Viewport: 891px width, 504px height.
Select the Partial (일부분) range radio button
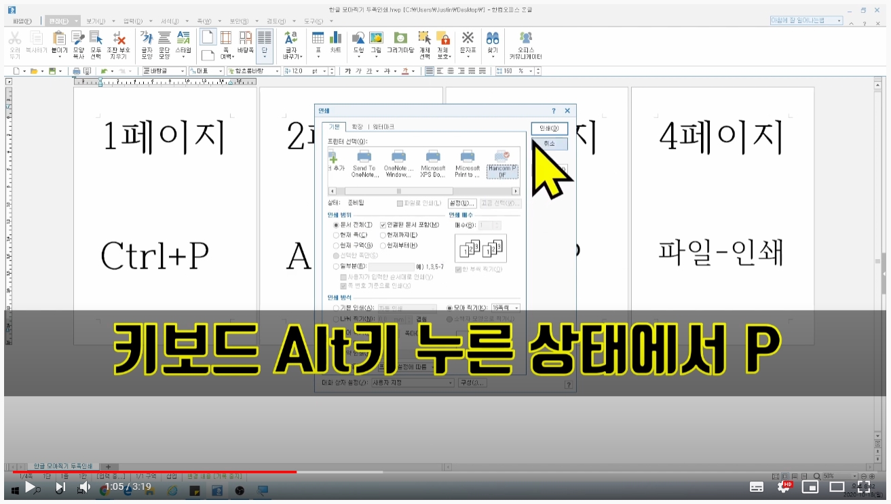point(336,267)
